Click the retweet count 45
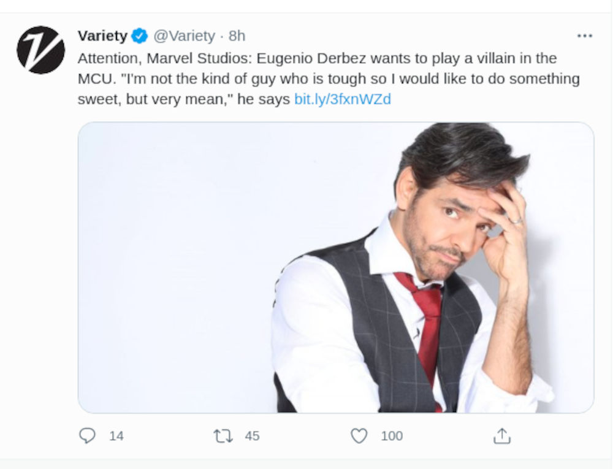Screen dimensions: 613x469 coord(252,436)
